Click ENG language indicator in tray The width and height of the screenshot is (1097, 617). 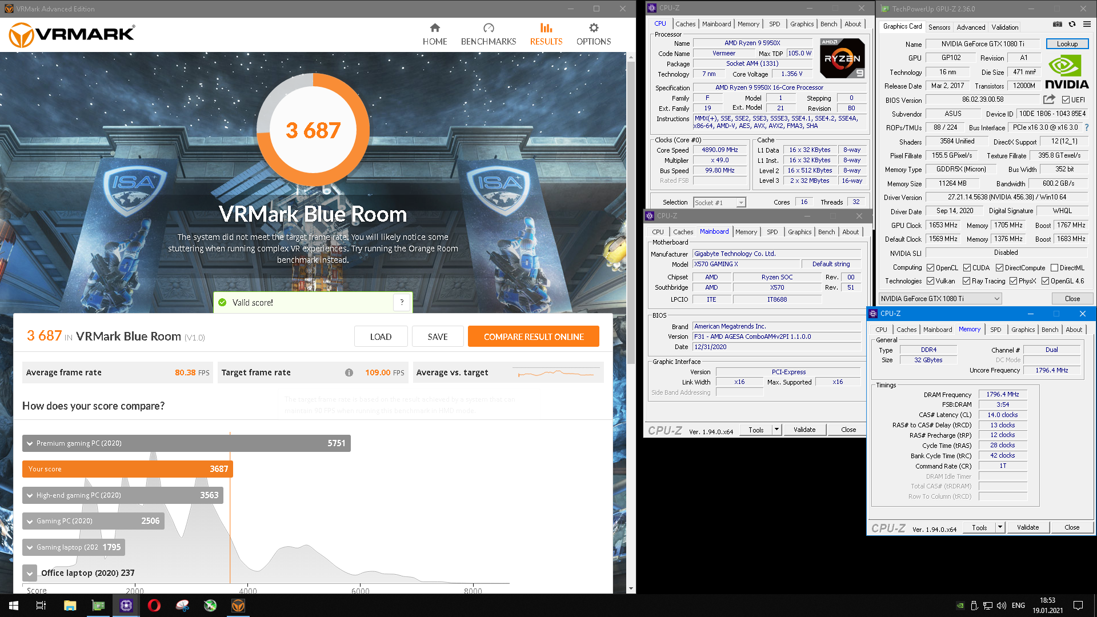[x=1018, y=606]
